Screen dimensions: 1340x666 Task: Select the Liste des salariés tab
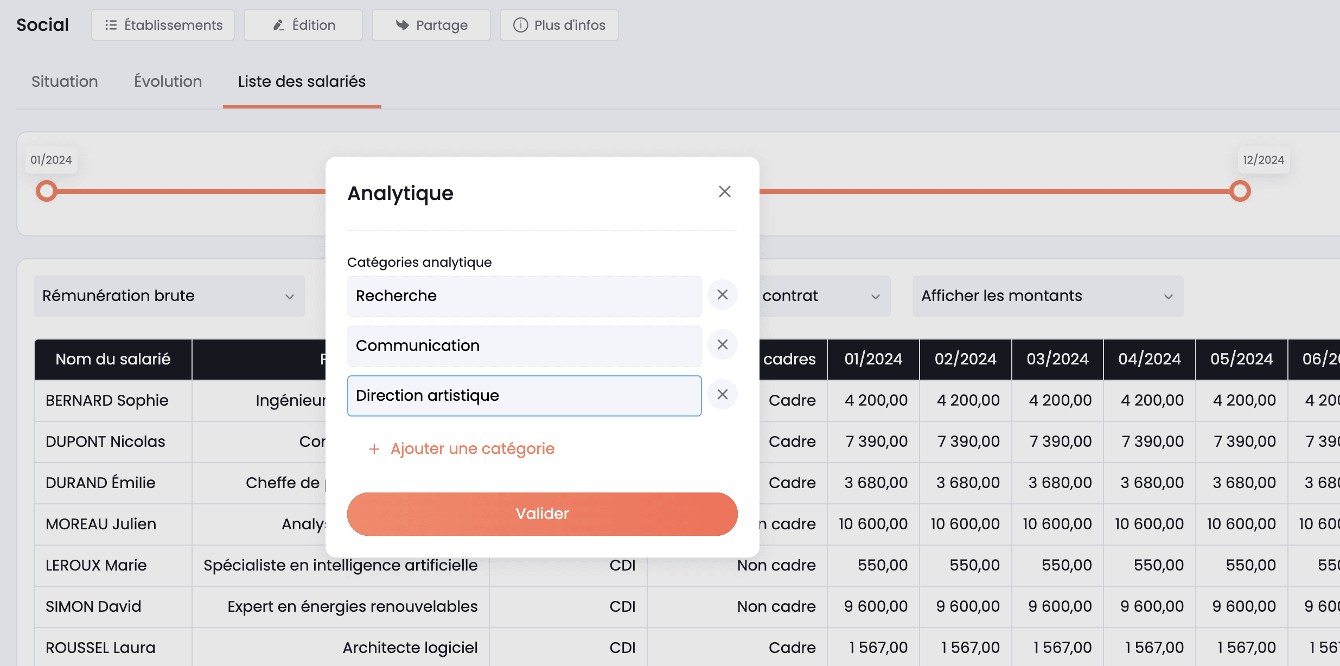302,81
